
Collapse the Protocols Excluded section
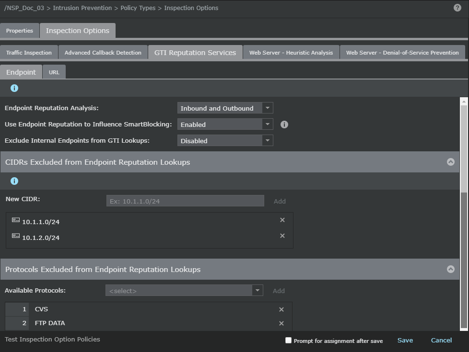click(x=450, y=269)
